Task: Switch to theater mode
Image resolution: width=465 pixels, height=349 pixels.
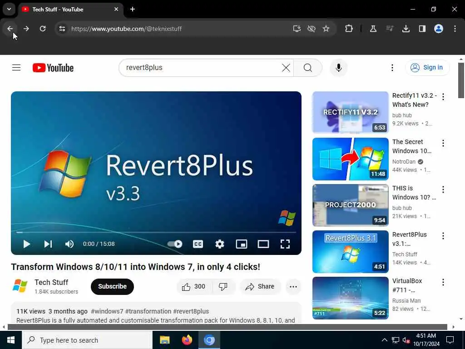Action: [263, 244]
